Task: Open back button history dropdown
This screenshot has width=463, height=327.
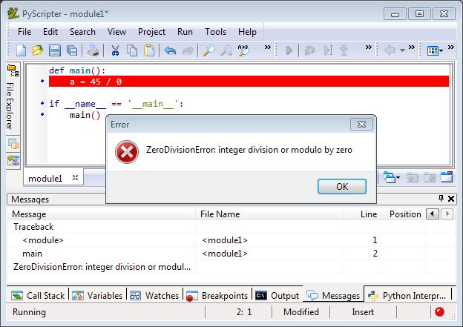Action: [402, 50]
